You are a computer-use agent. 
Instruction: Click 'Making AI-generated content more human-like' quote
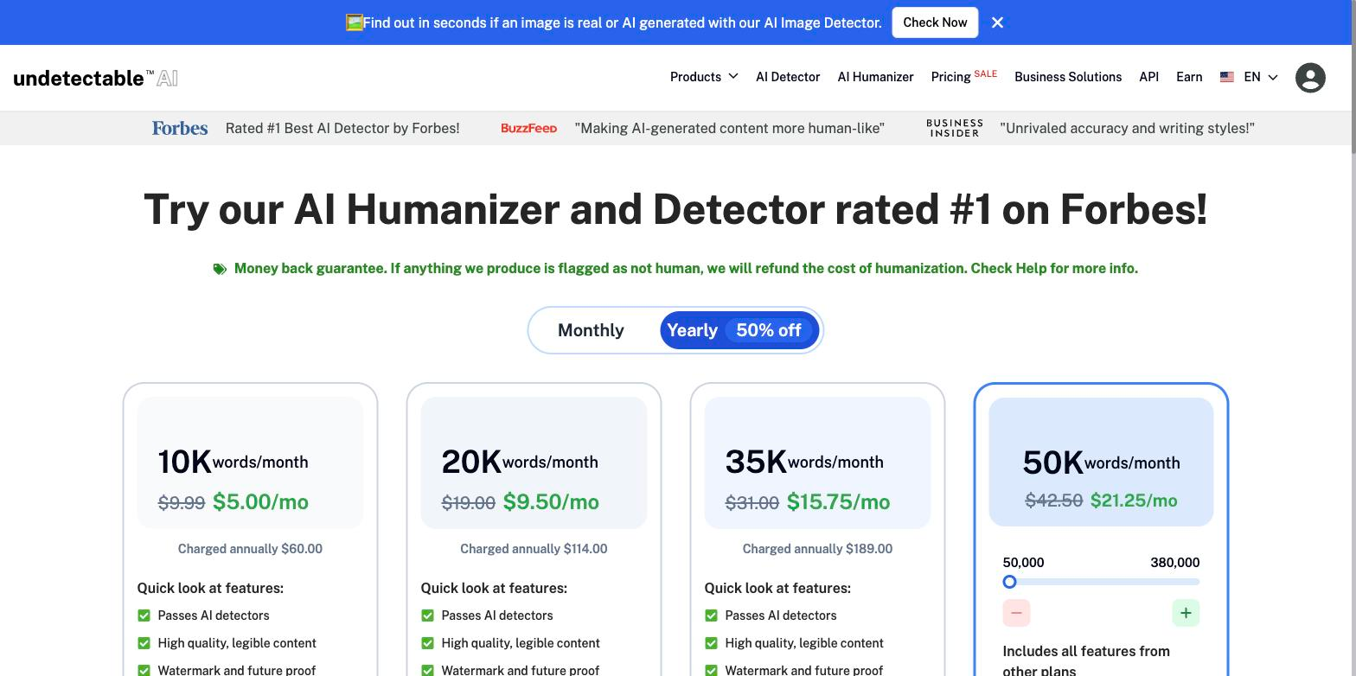[x=730, y=128]
